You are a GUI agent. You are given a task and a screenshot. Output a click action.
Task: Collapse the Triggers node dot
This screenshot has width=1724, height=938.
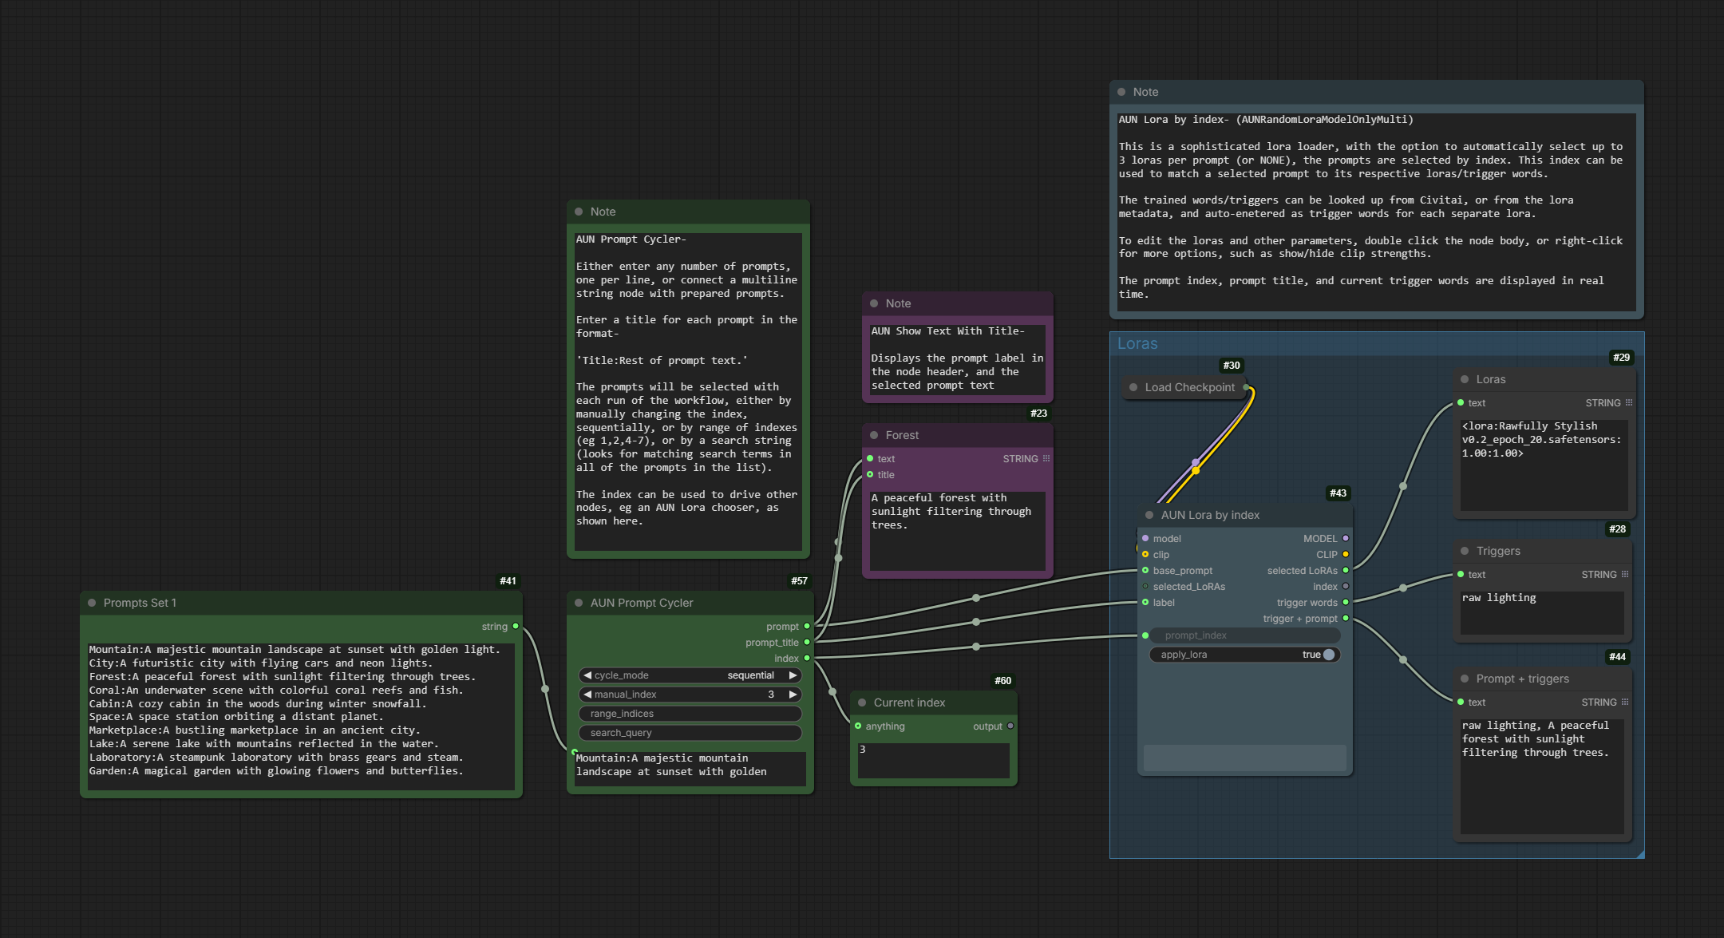coord(1465,551)
